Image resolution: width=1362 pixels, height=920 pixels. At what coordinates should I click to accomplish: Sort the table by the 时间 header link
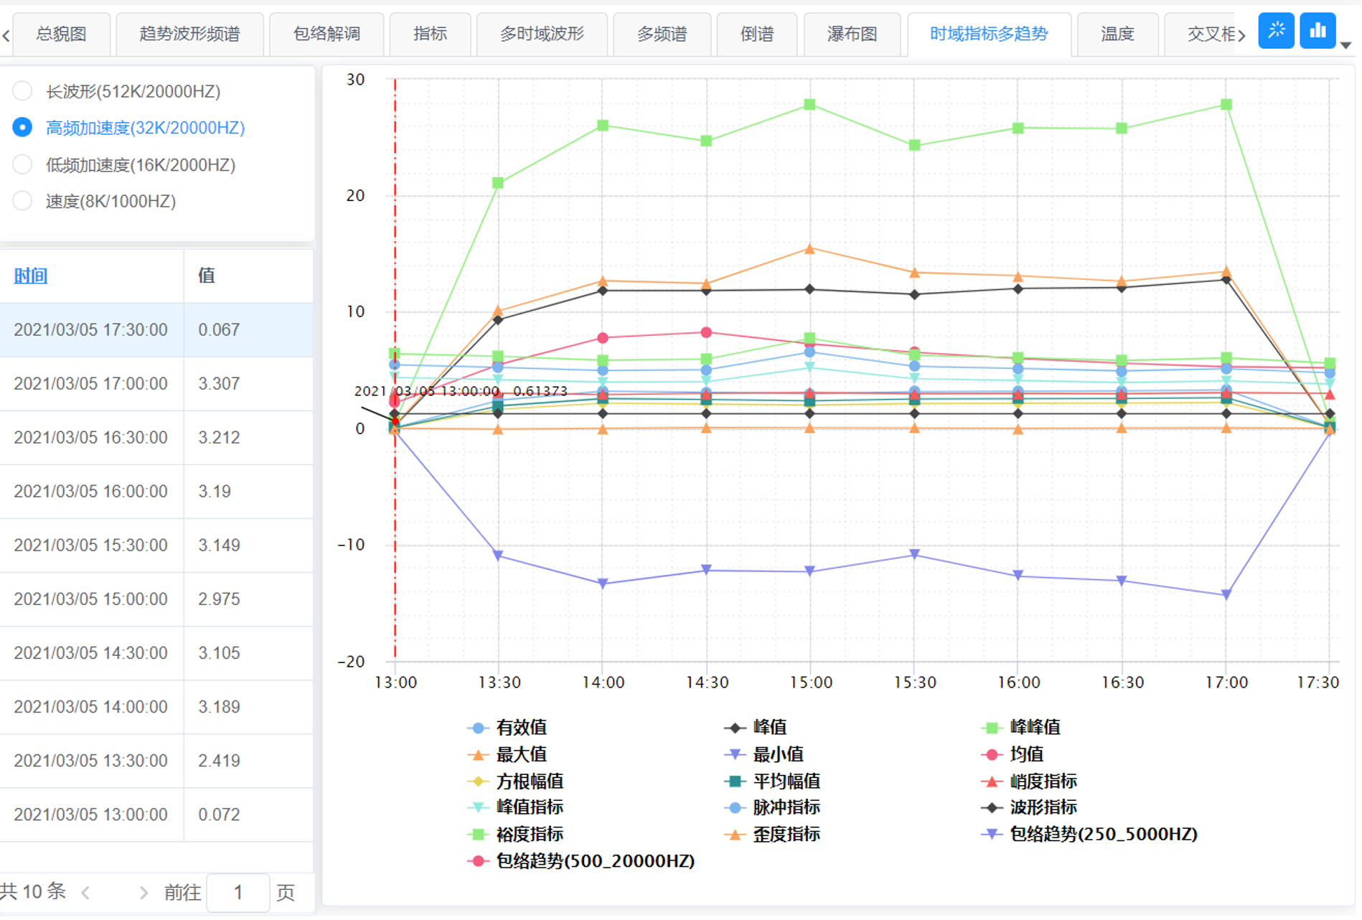coord(31,276)
